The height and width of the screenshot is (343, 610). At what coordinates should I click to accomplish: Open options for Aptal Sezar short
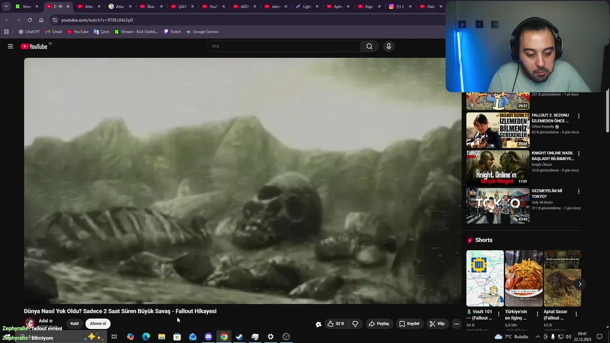pos(576,314)
